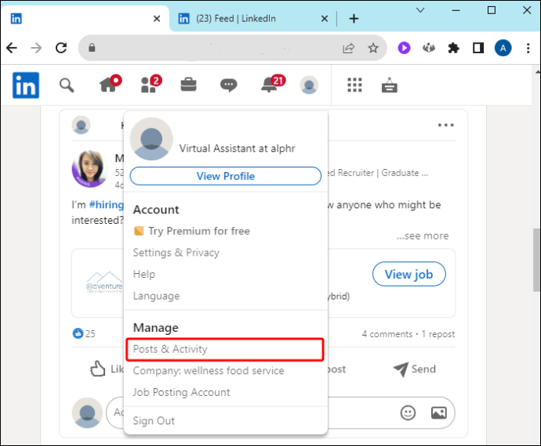Open Notifications bell with 21 badge

pyautogui.click(x=273, y=84)
